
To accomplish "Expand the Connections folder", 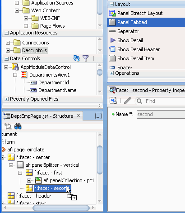I will pyautogui.click(x=8, y=43).
